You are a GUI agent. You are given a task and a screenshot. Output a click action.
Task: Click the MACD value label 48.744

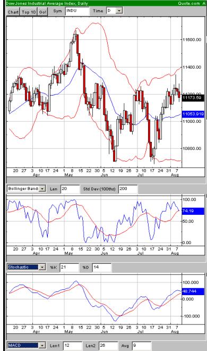click(x=193, y=291)
